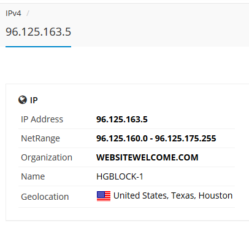Click the Geolocation label

(45, 197)
